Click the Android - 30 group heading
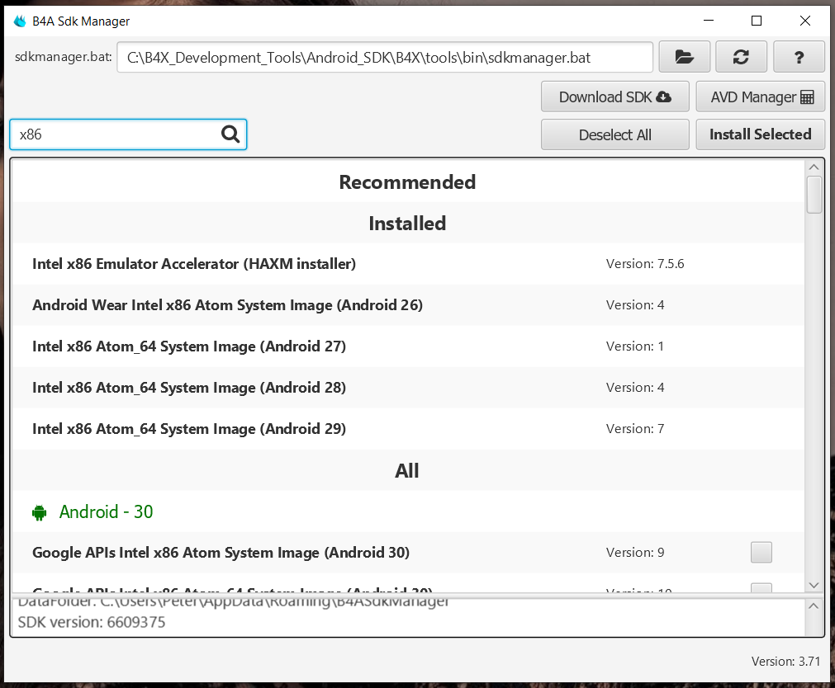 point(106,512)
